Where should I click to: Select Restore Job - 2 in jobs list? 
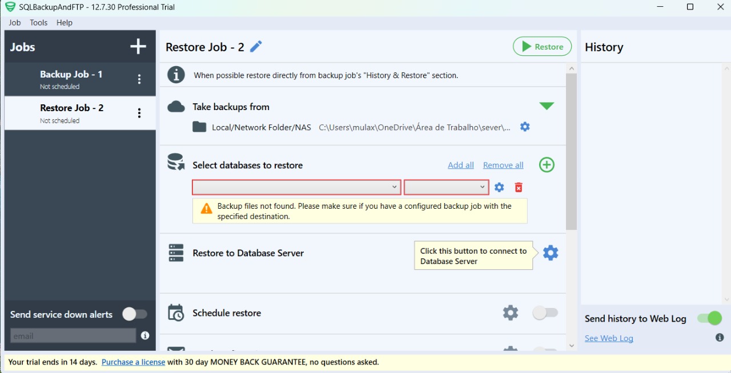80,113
